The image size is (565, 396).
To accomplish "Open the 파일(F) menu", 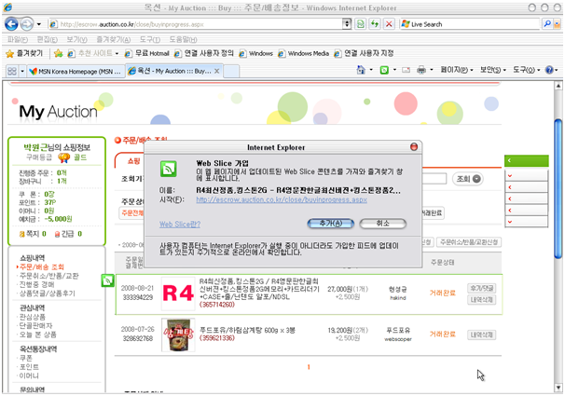I will [18, 39].
